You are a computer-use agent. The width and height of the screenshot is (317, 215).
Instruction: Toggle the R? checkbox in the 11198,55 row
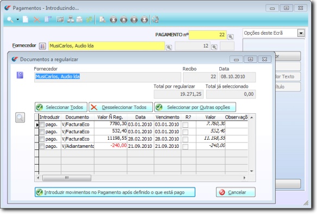[185, 139]
